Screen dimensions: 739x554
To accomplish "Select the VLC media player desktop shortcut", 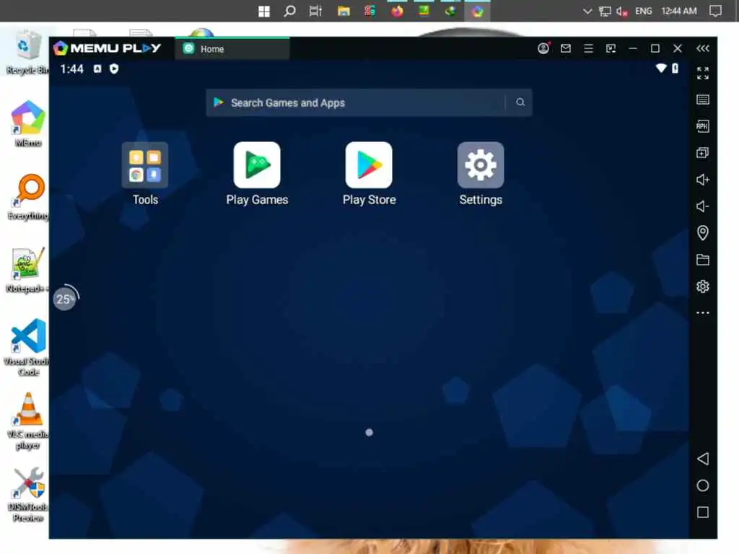I will coord(28,421).
